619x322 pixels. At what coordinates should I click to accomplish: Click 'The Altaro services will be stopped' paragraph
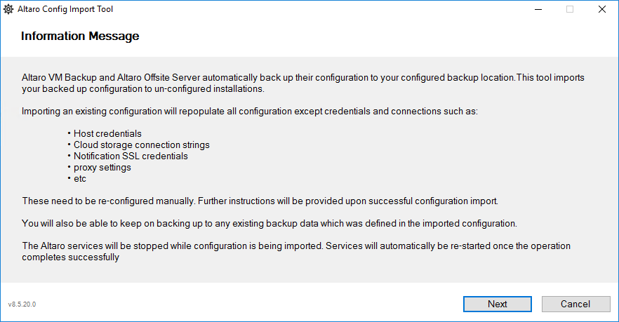pyautogui.click(x=295, y=251)
